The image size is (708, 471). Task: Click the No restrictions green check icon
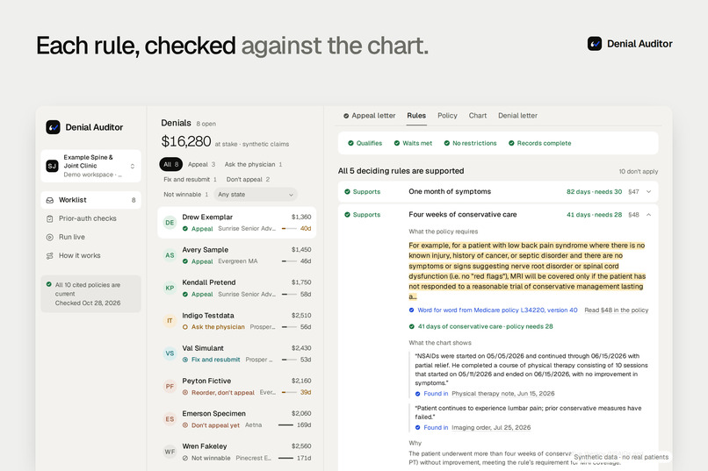tap(446, 143)
